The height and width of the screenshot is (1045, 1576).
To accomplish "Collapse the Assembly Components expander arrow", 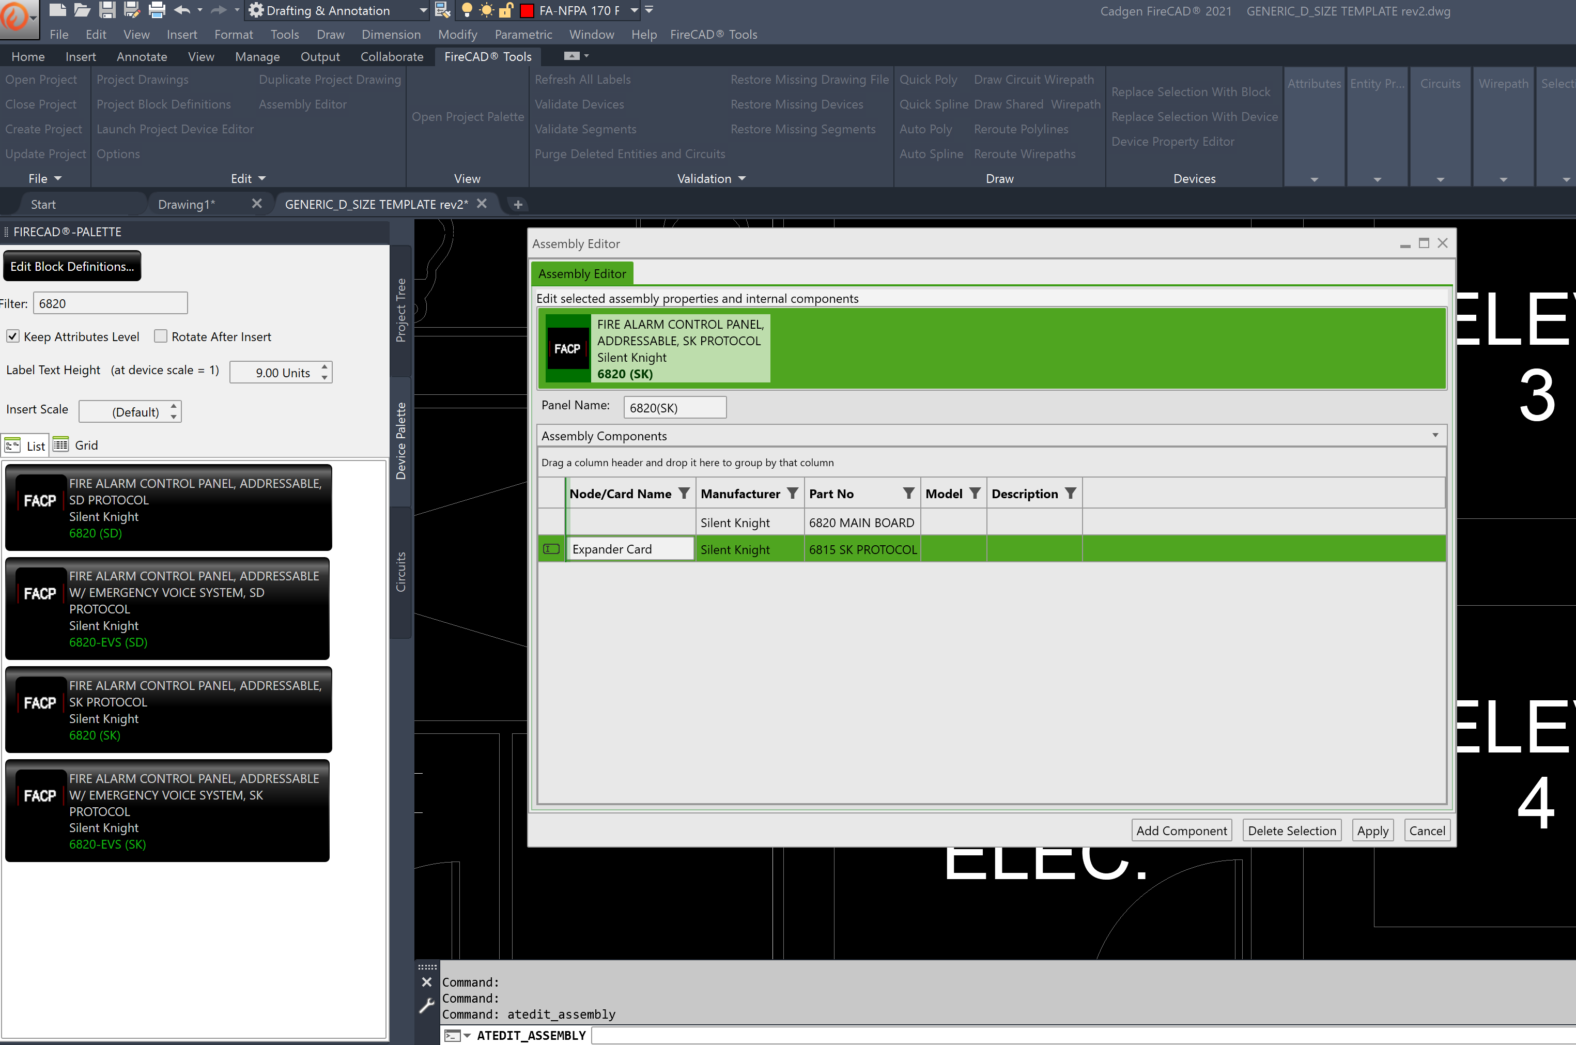I will [x=1435, y=435].
